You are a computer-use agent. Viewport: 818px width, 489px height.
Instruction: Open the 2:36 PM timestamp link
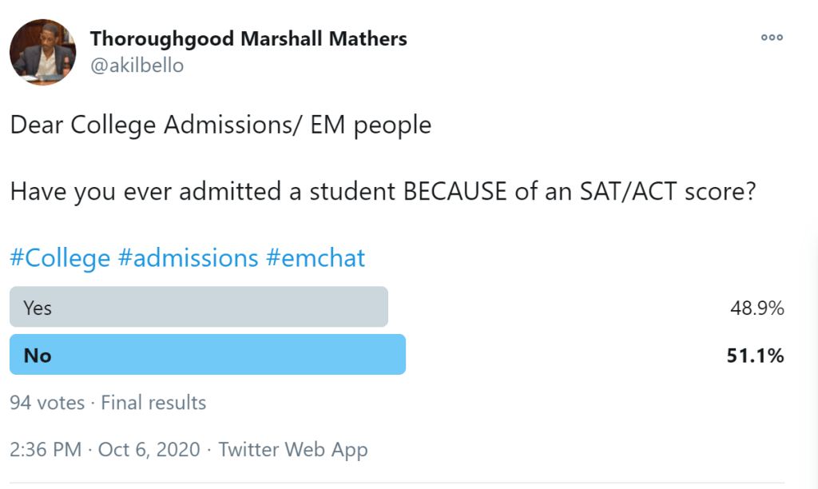click(x=46, y=450)
